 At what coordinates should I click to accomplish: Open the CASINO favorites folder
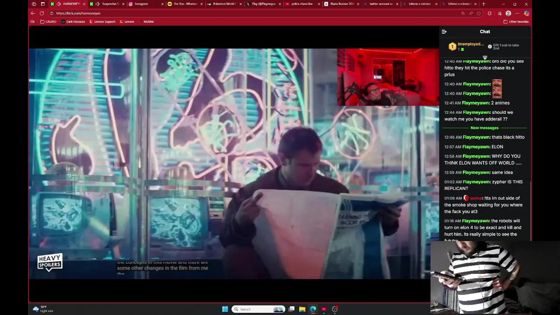coord(48,21)
